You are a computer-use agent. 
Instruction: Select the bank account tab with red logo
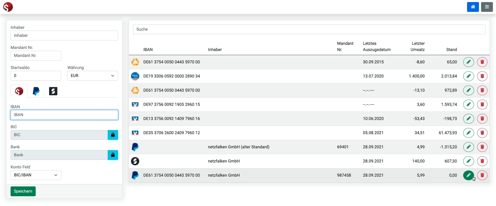[19, 91]
